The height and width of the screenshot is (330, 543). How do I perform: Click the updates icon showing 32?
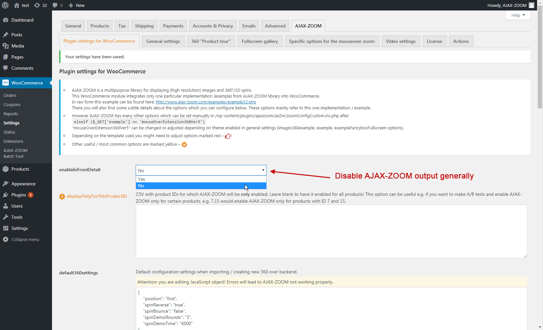tap(37, 5)
